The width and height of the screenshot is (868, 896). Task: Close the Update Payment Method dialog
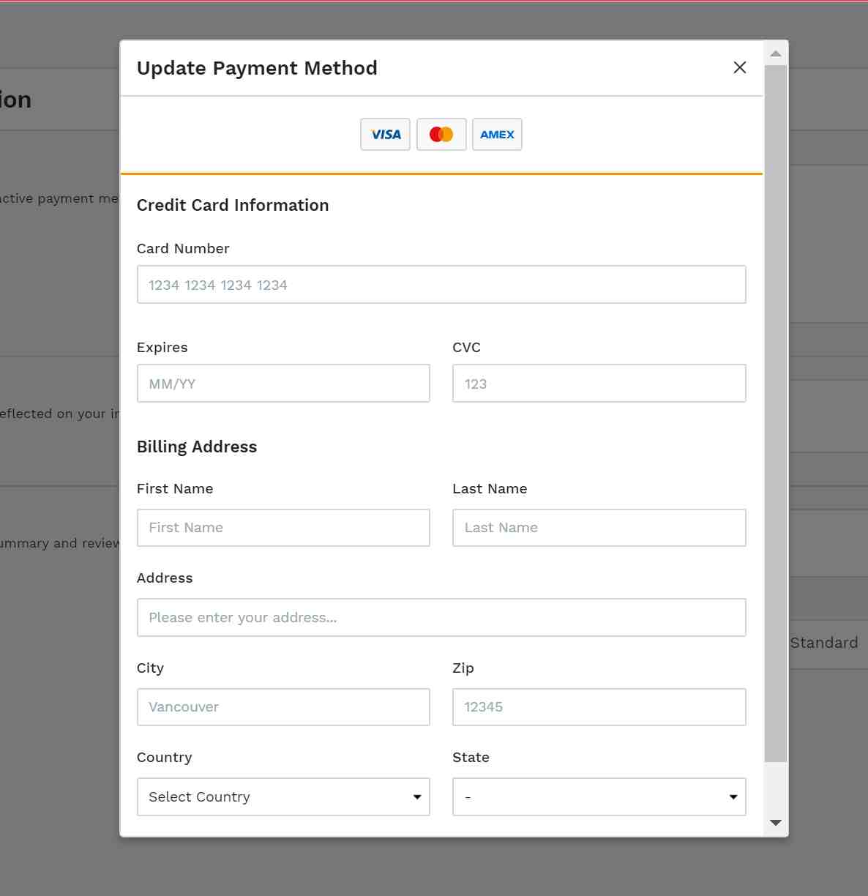coord(740,67)
